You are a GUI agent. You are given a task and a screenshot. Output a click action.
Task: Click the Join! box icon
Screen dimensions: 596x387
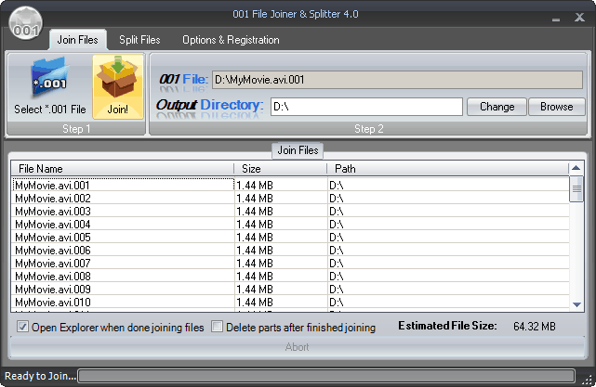point(117,77)
